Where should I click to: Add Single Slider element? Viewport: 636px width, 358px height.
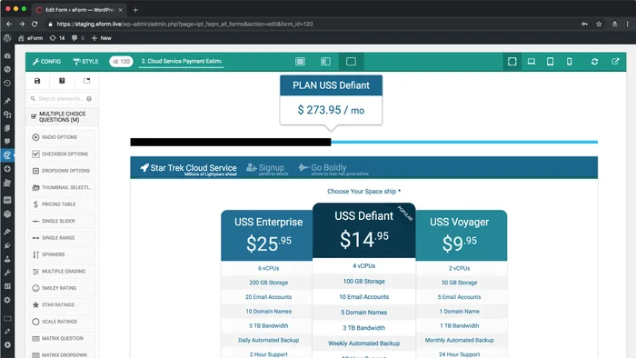pyautogui.click(x=62, y=221)
